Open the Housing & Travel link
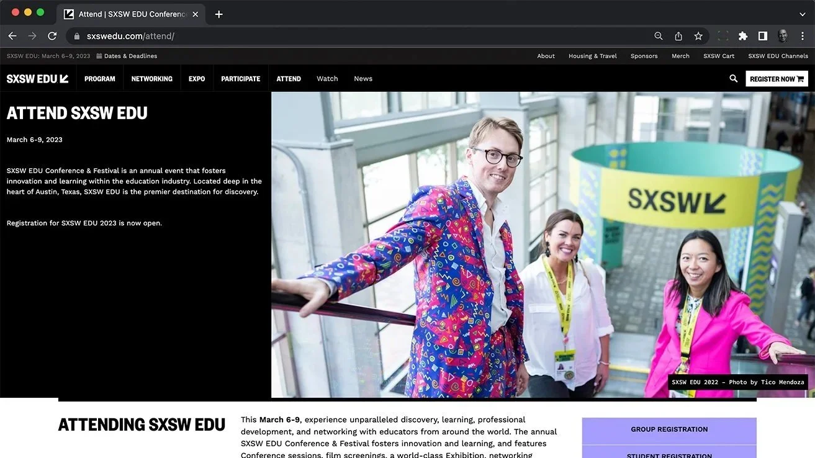This screenshot has height=458, width=815. (593, 56)
